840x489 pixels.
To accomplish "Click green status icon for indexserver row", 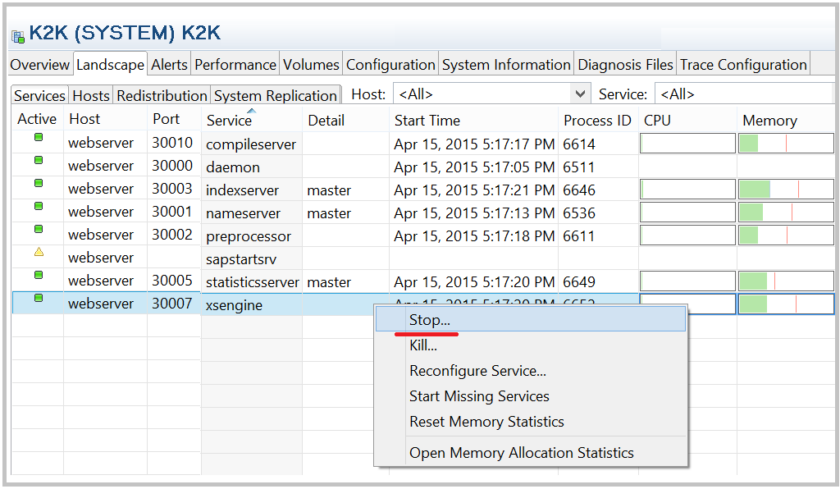I will click(39, 183).
